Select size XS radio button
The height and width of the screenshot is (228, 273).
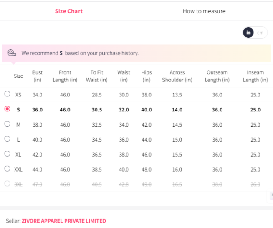7,94
